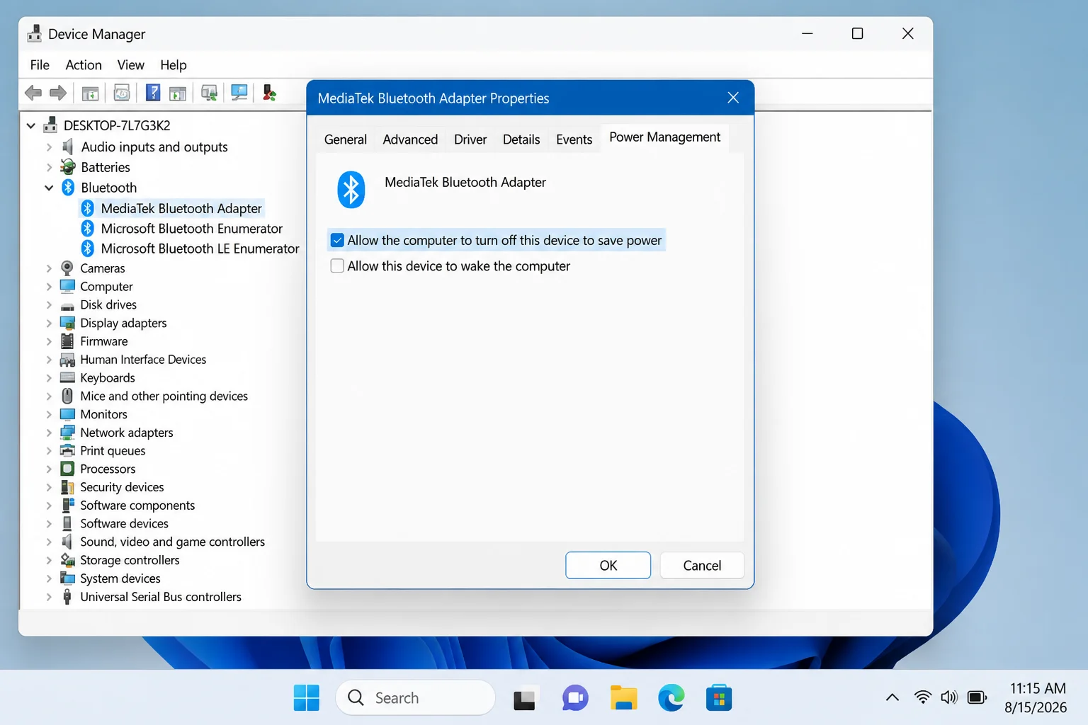Image resolution: width=1088 pixels, height=725 pixels.
Task: Select the Print queues printer icon
Action: (67, 451)
